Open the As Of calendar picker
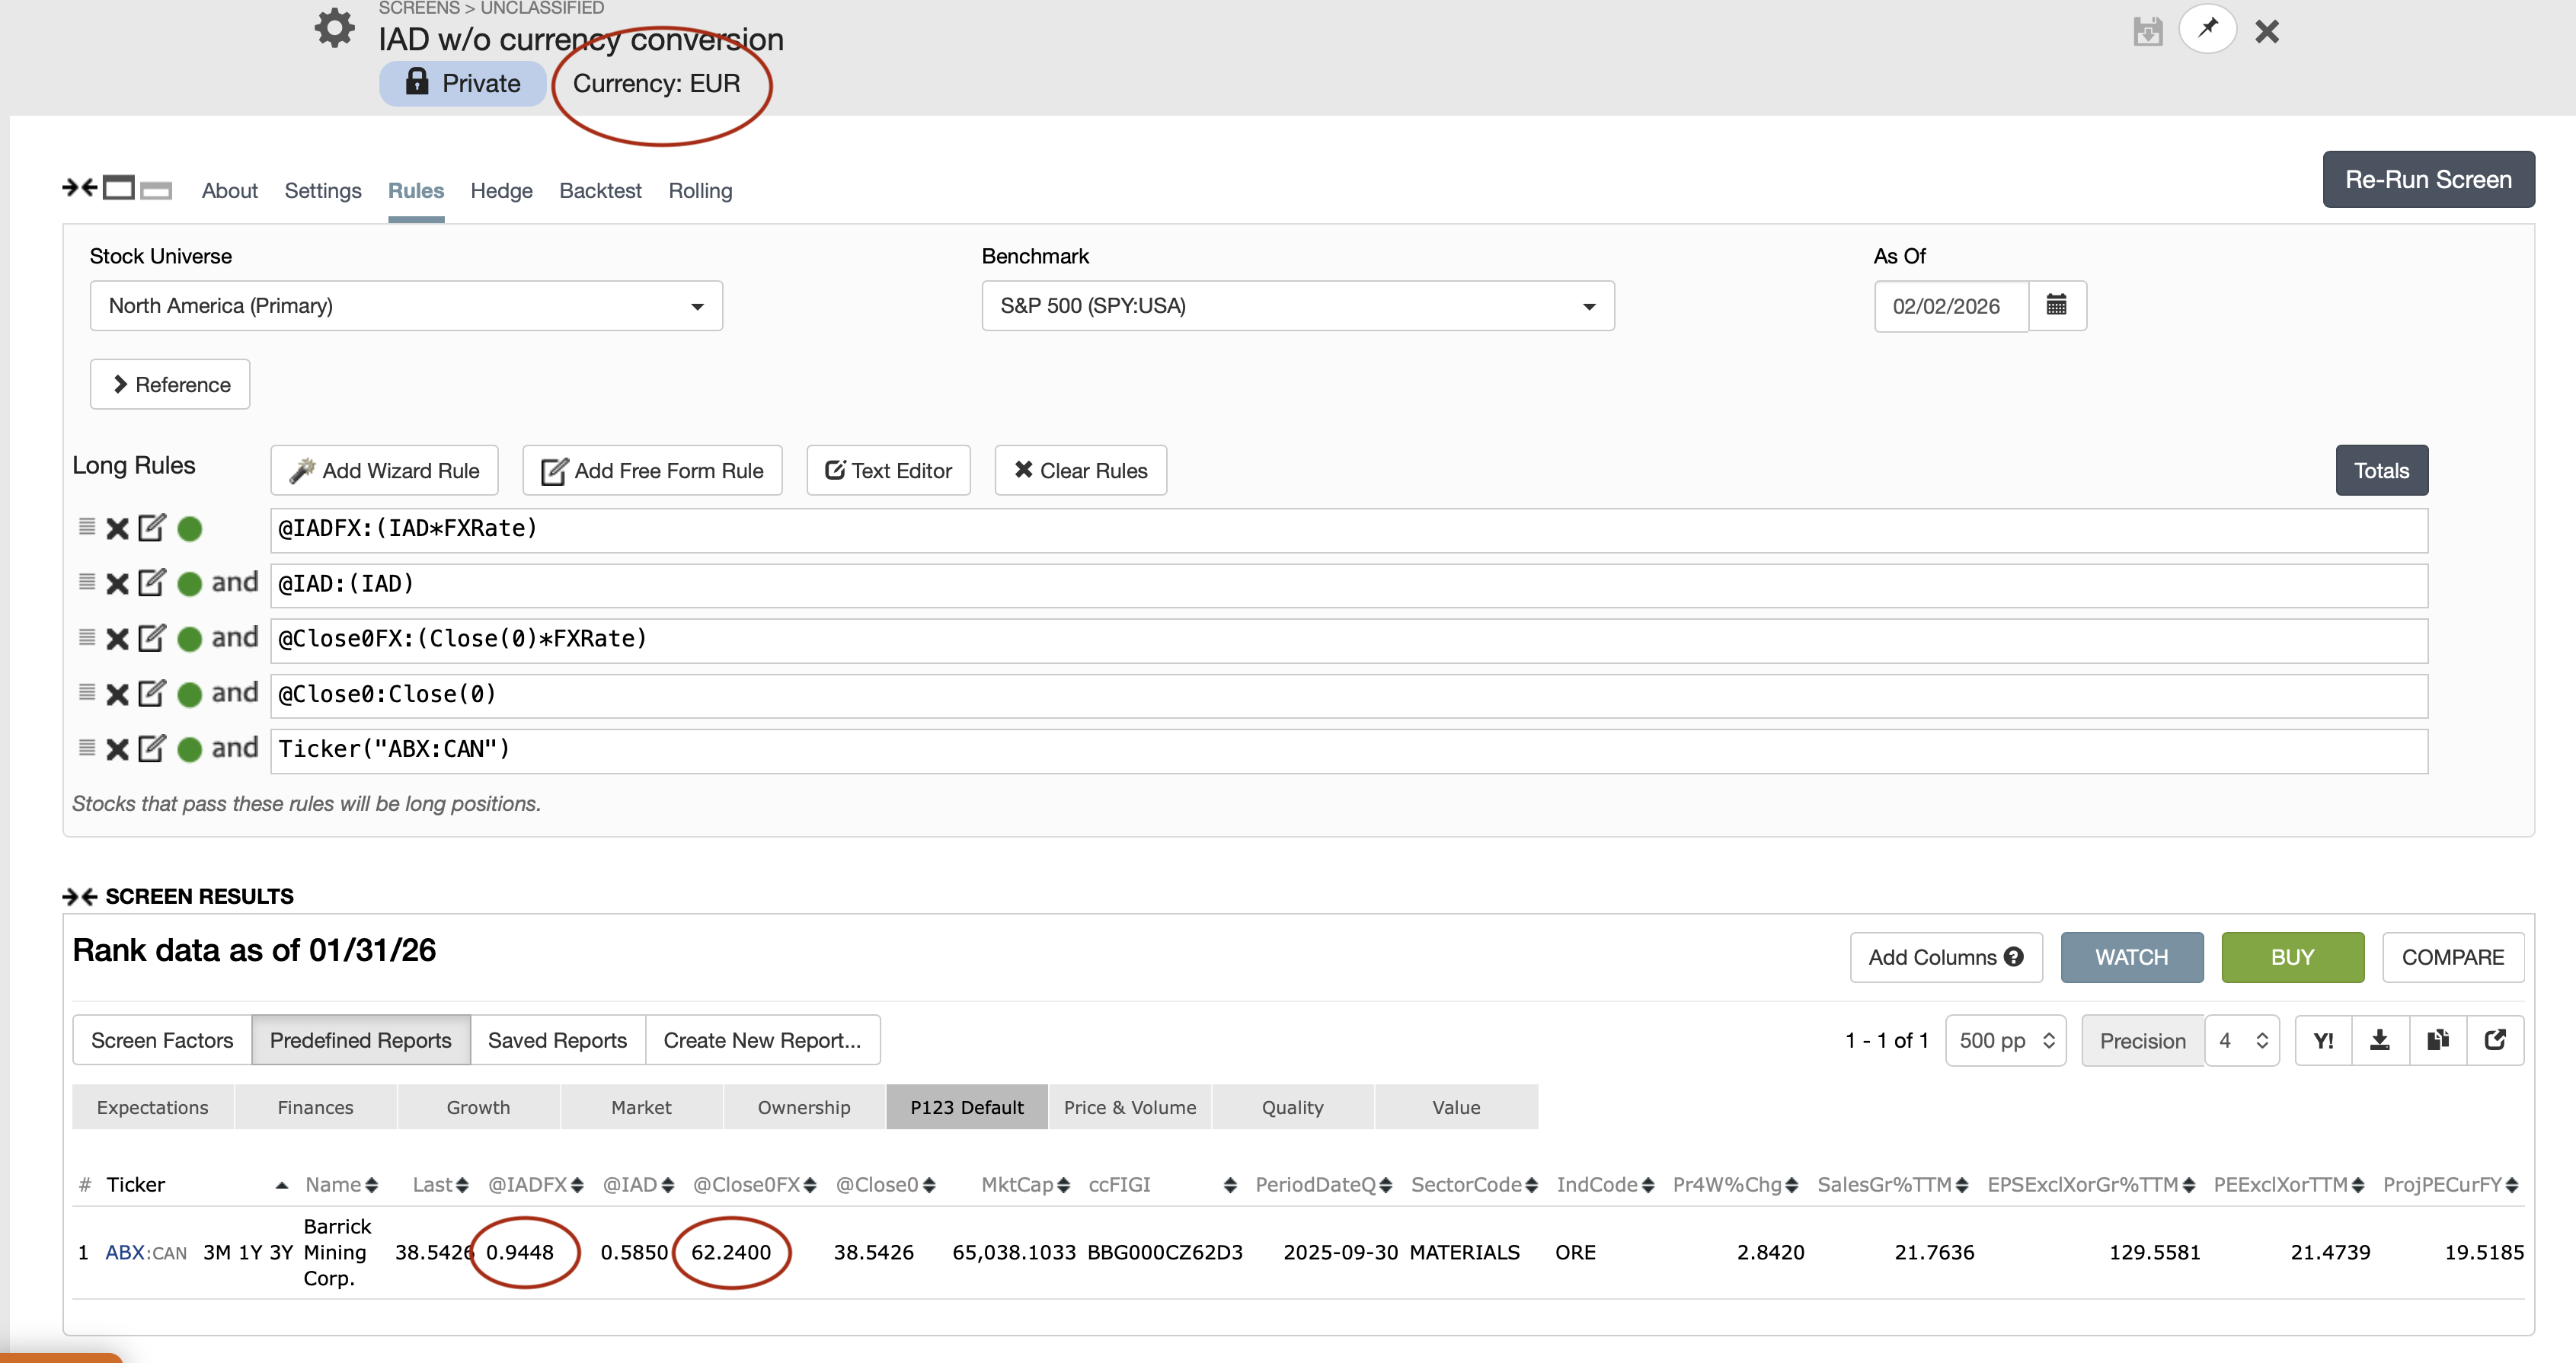 [2056, 305]
